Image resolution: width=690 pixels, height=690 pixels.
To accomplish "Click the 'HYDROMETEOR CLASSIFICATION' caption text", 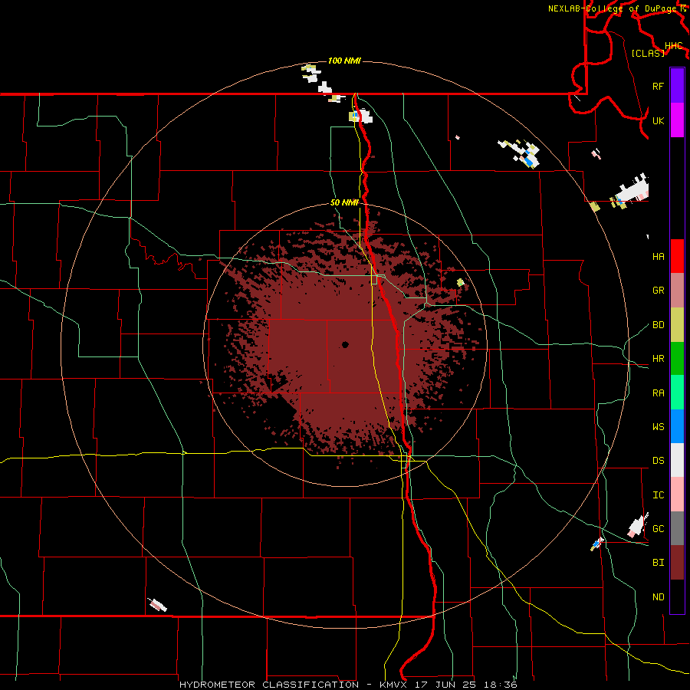I will click(x=269, y=685).
